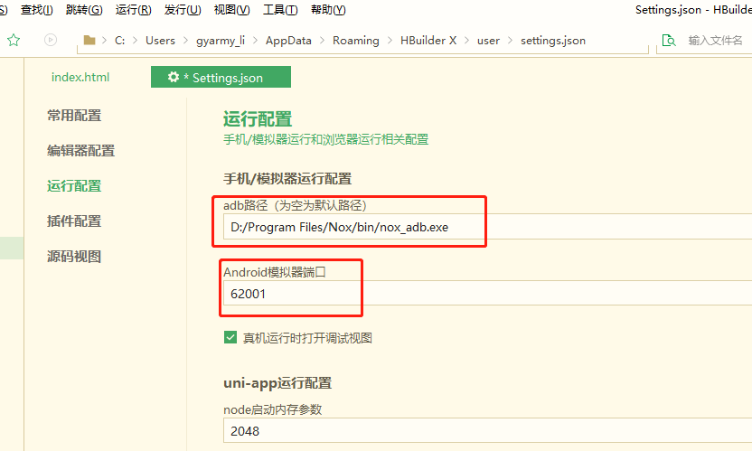This screenshot has width=752, height=451.
Task: Click the 运行配置 section heading
Action: point(258,119)
